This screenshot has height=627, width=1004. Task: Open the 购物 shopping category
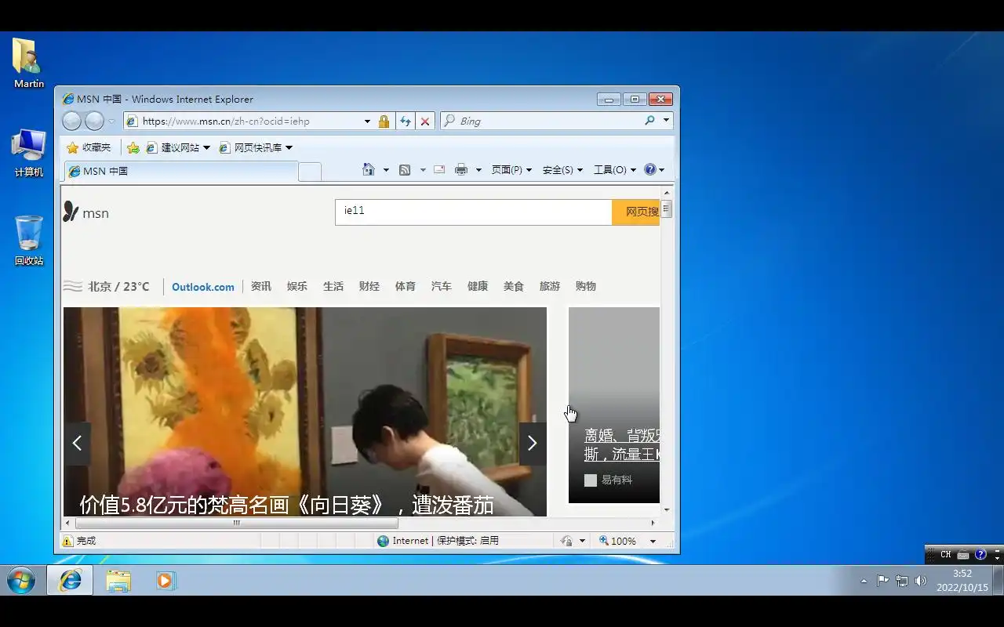point(586,286)
